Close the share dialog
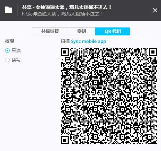This screenshot has height=151, width=161. coord(155,10)
